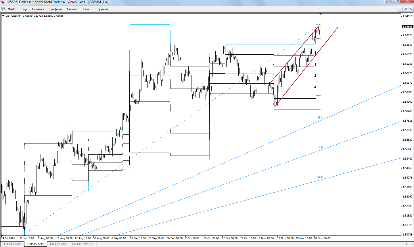The width and height of the screenshot is (414, 247).
Task: Open the Графики menu
Action: tap(55, 9)
